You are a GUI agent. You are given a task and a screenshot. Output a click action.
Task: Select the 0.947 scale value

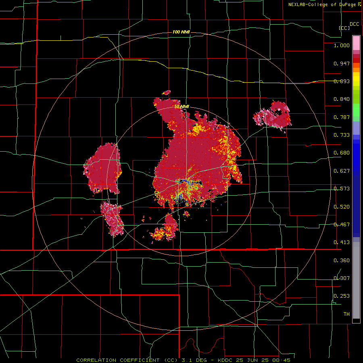[342, 63]
